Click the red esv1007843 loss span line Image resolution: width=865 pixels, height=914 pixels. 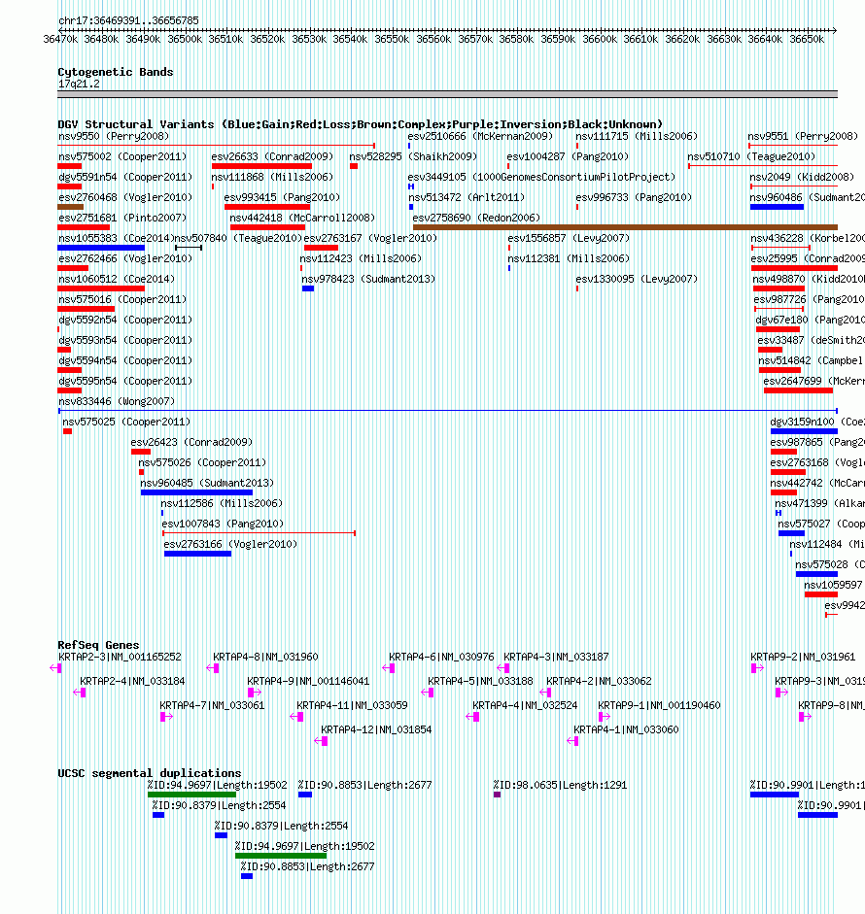tap(259, 533)
